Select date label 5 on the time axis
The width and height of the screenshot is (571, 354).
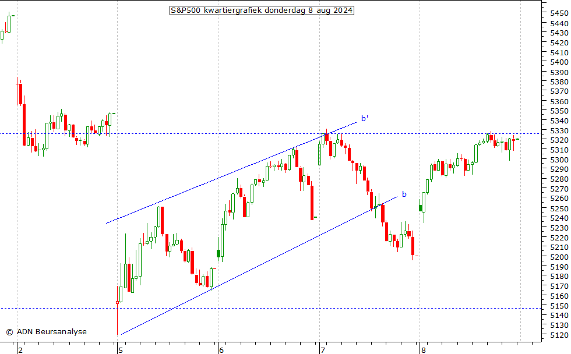(121, 351)
